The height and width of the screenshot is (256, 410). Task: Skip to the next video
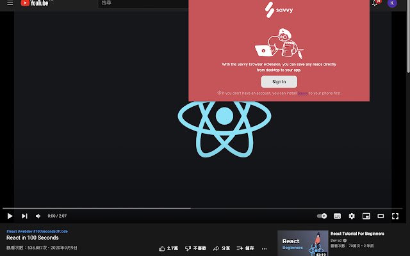tap(24, 216)
